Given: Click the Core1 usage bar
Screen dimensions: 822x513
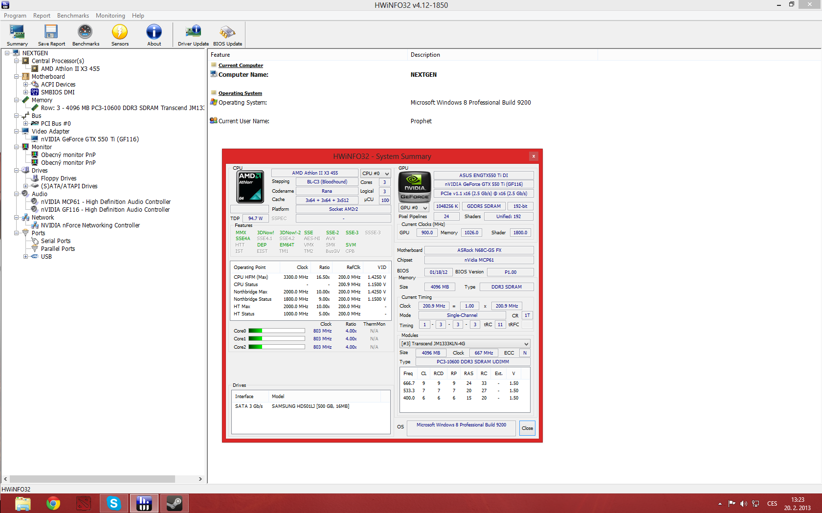Looking at the screenshot, I should (277, 338).
